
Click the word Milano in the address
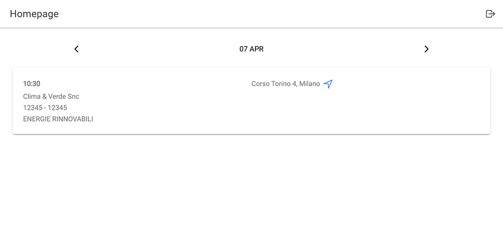pos(309,84)
